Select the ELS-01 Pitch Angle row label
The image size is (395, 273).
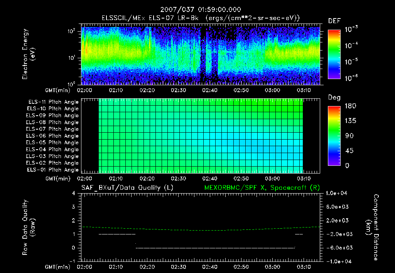[53, 170]
